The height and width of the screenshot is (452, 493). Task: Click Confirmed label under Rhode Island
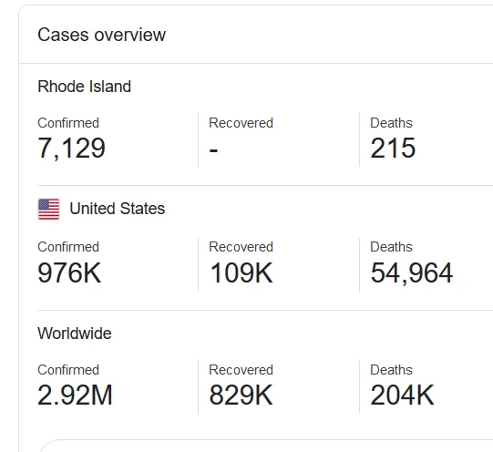[x=68, y=123]
